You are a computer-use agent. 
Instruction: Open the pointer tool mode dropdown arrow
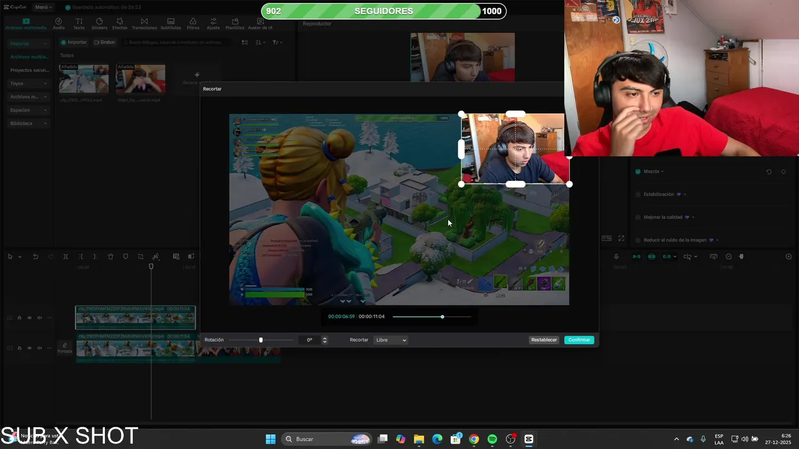coord(19,257)
